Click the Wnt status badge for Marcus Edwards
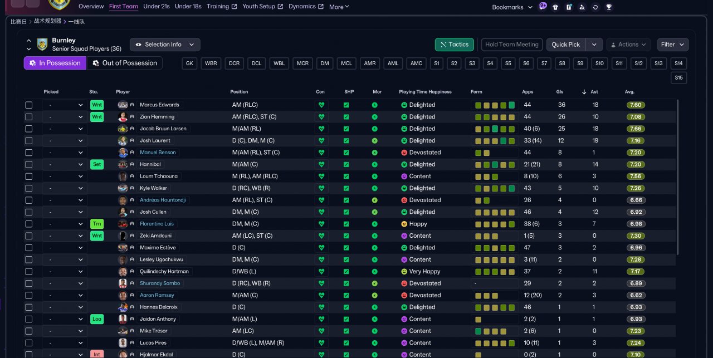Screen dimensions: 713x358 click(x=97, y=105)
